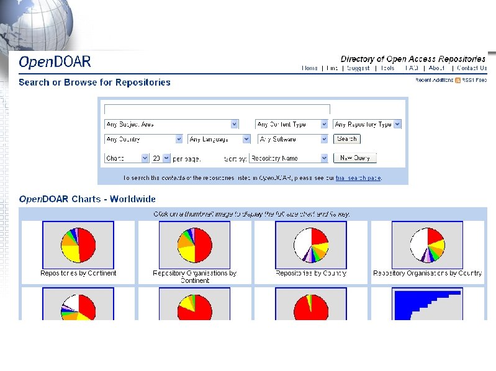Click the Search button

click(x=347, y=139)
